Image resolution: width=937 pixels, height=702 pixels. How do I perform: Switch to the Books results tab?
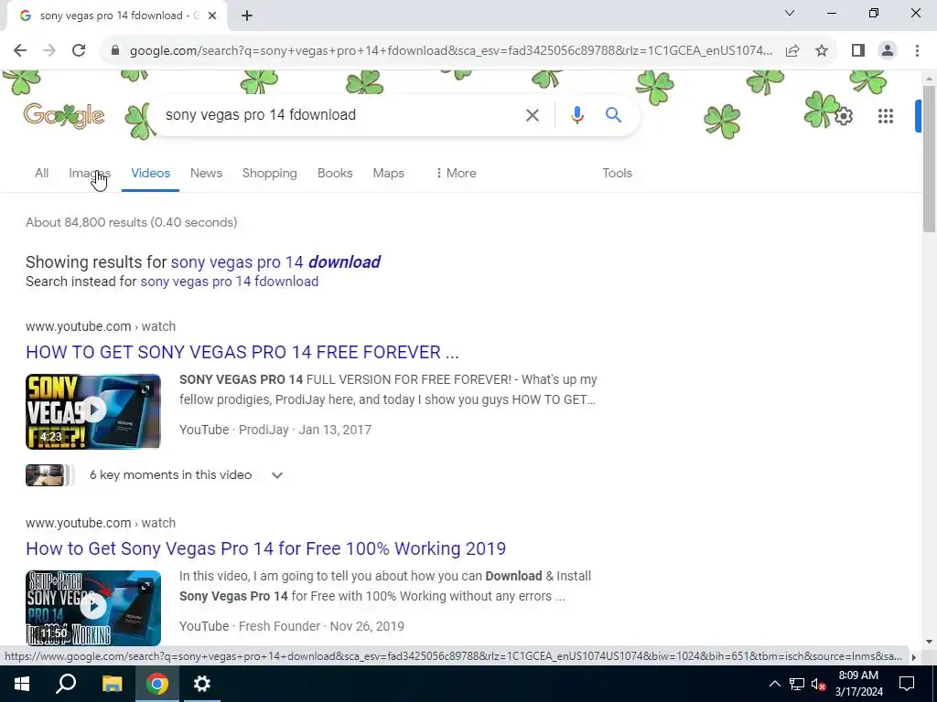coord(335,173)
